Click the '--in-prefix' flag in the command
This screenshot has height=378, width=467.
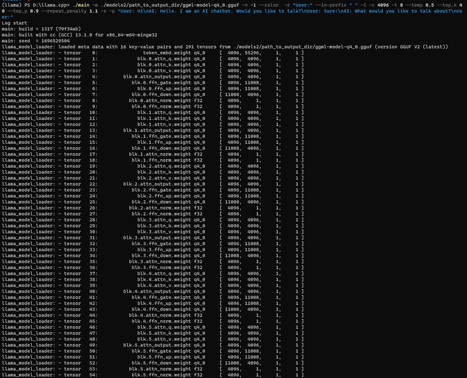point(331,5)
